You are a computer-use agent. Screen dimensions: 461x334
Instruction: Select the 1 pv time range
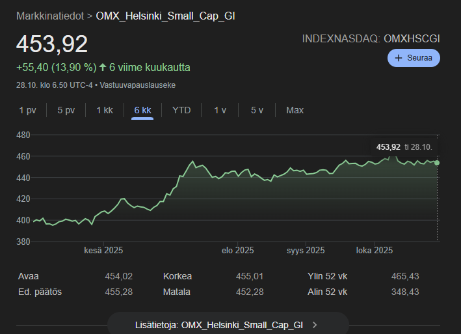click(x=27, y=110)
